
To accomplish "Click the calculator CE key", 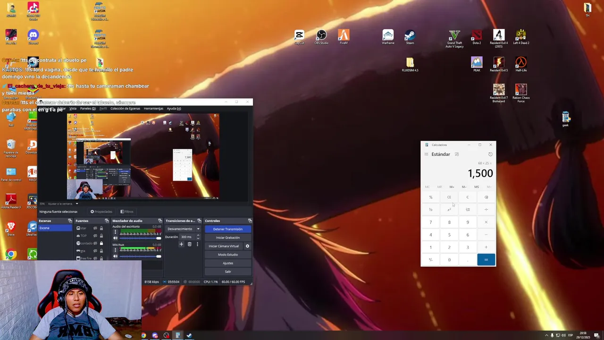I will tap(449, 197).
